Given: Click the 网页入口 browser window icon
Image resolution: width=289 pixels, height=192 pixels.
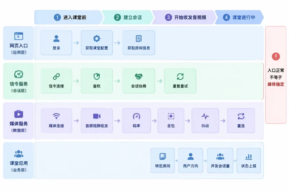Looking at the screenshot, I should (19, 36).
